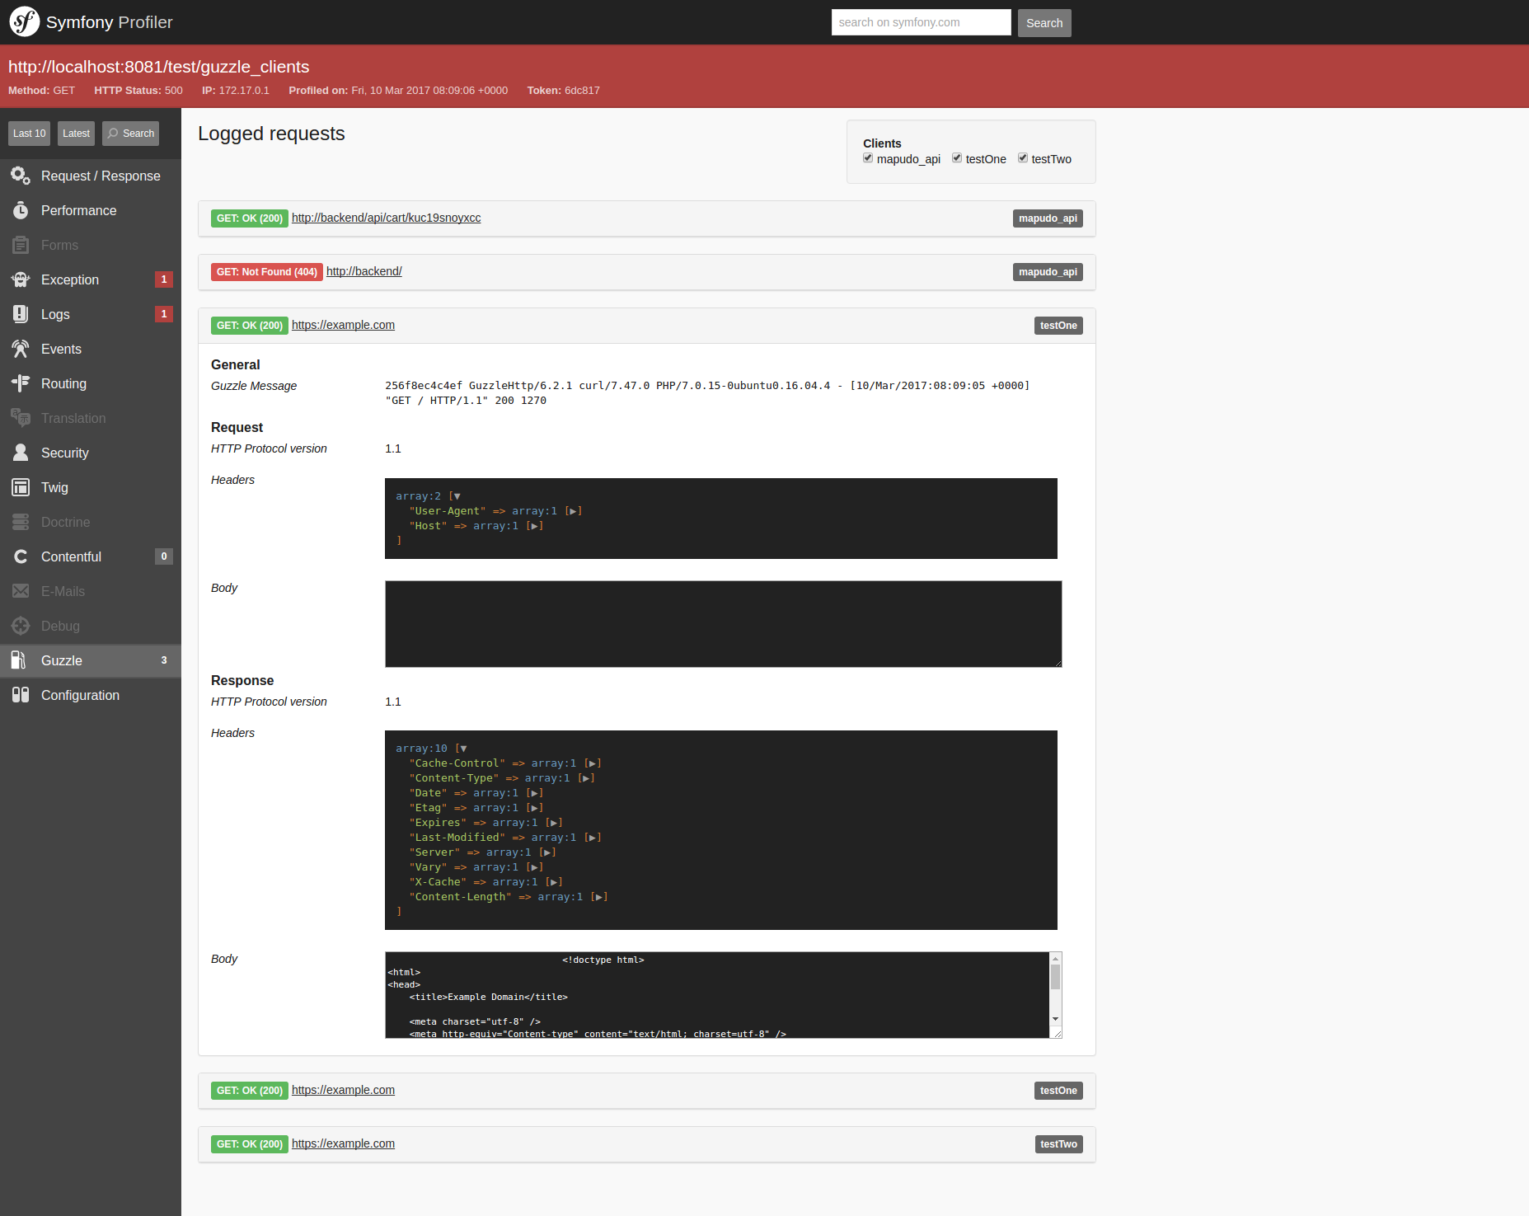
Task: Expand the Content-Length header array
Action: click(x=599, y=897)
